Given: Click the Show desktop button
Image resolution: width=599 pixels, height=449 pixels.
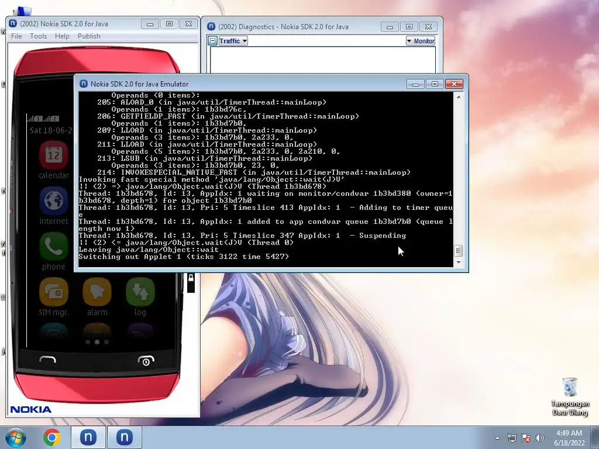Looking at the screenshot, I should pos(596,438).
